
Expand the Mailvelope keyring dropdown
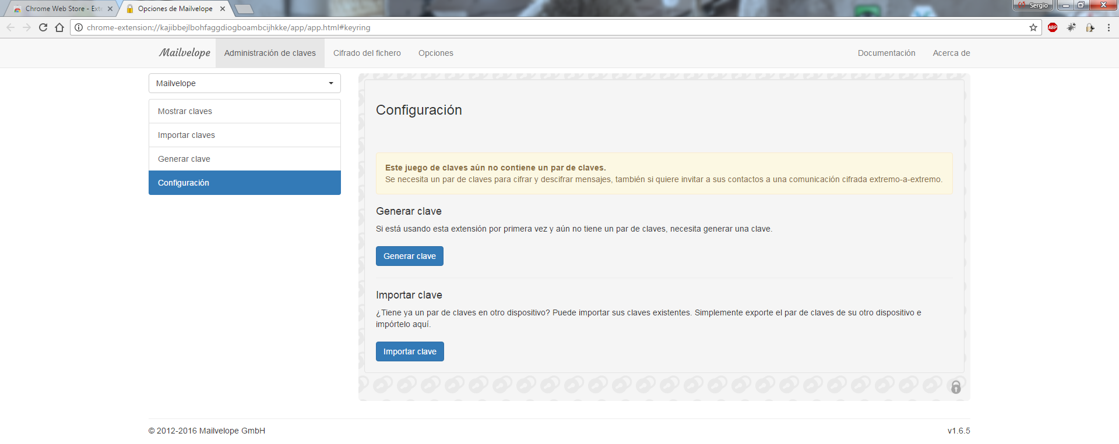(245, 83)
